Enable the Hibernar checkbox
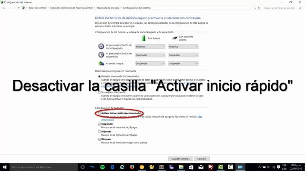This screenshot has height=171, width=305. point(100,132)
